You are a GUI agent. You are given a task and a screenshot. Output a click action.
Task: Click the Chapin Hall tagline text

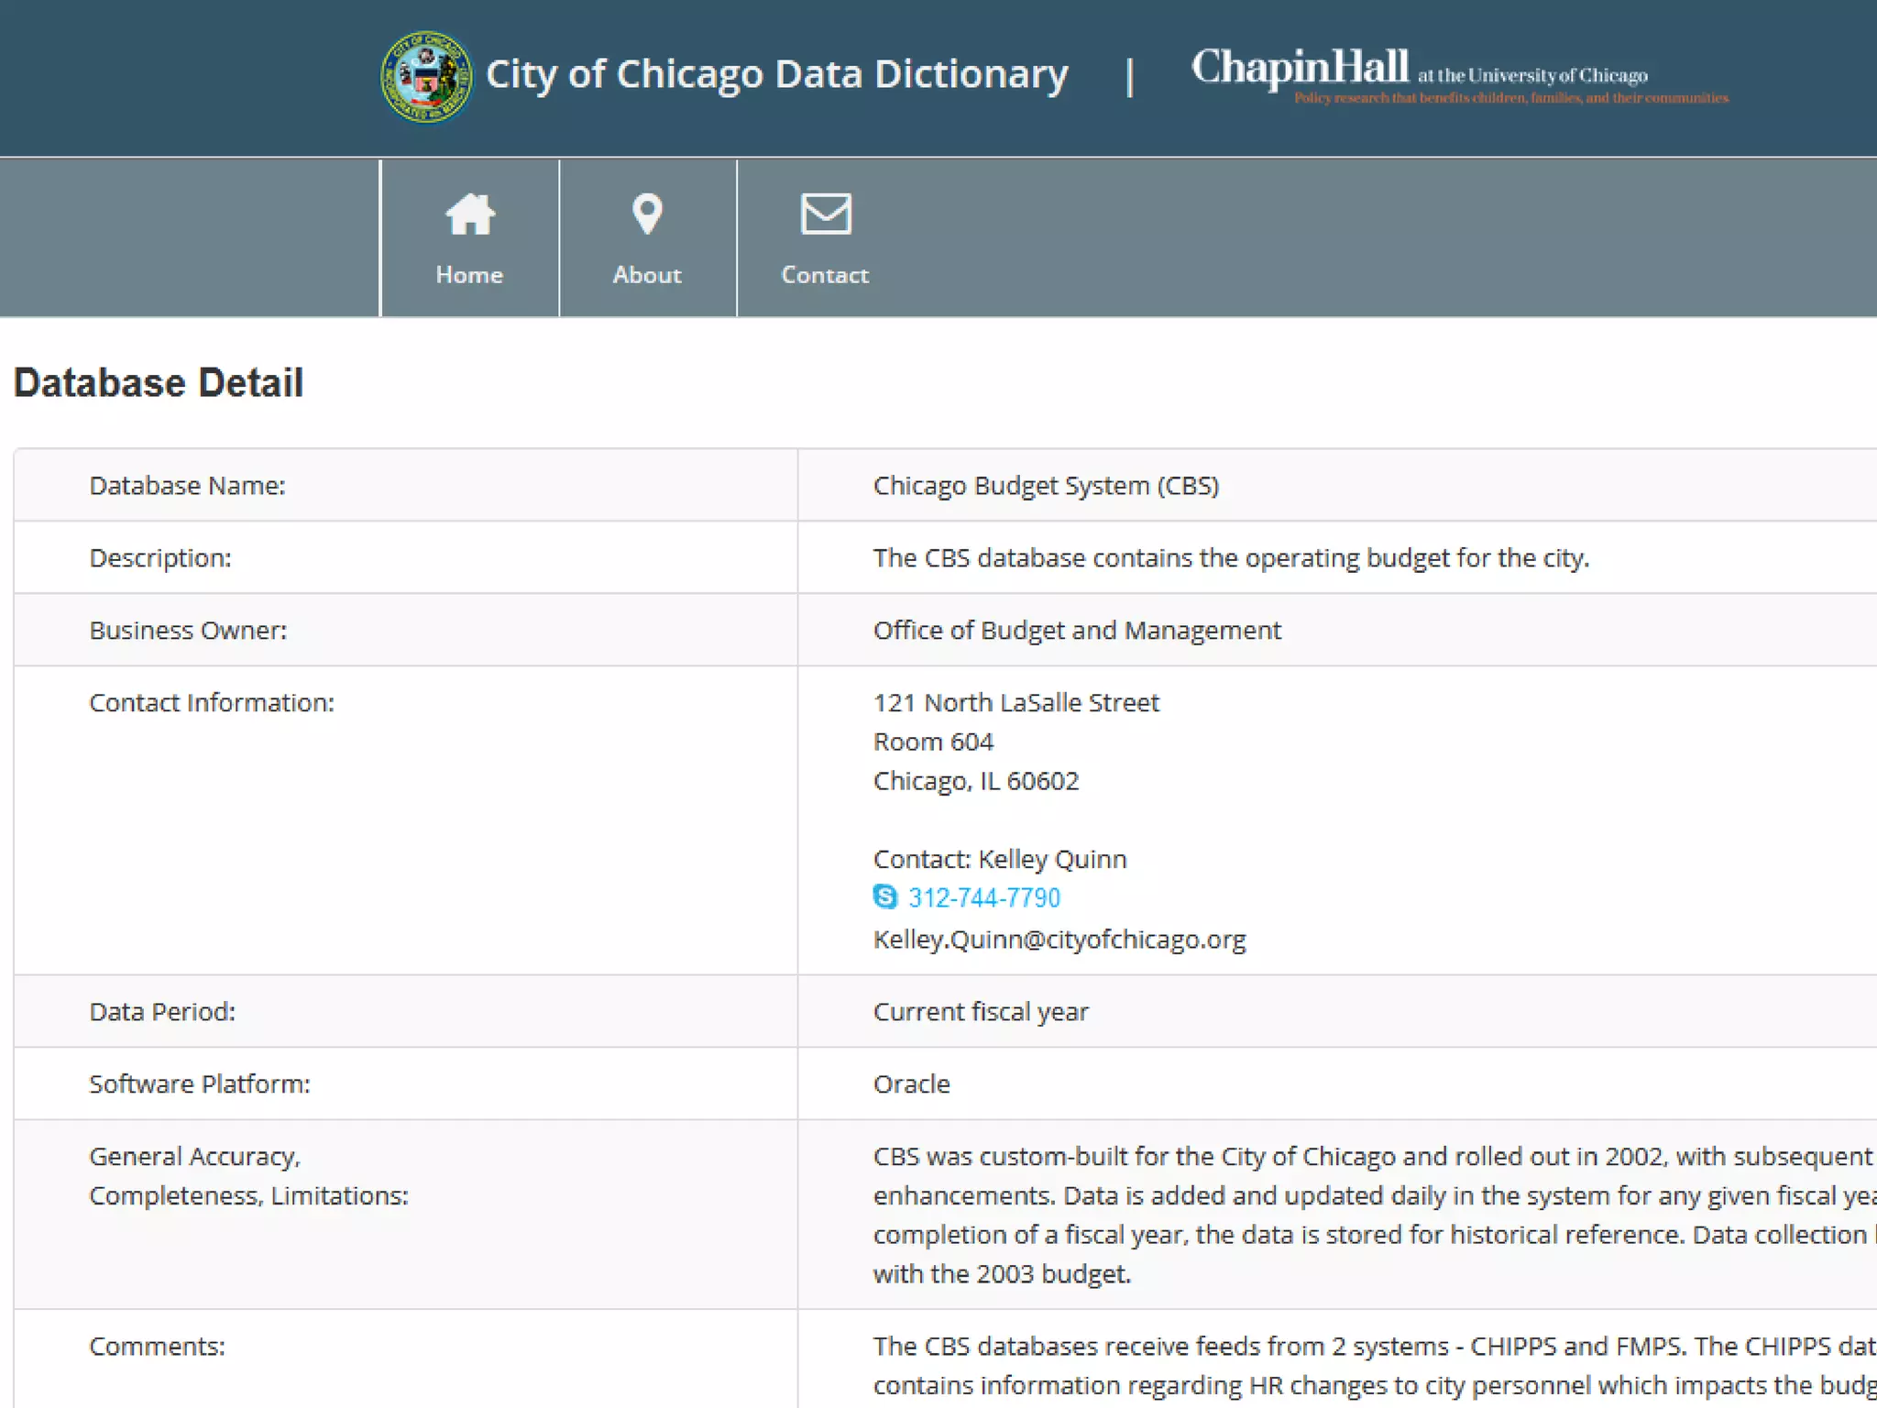[1510, 98]
